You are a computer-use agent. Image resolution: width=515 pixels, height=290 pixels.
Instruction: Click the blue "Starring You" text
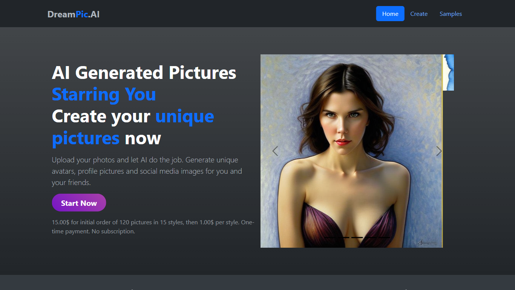tap(104, 94)
